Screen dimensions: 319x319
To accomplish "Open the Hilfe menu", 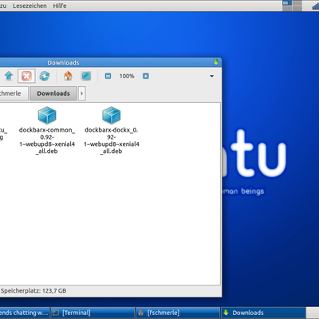I will click(60, 6).
